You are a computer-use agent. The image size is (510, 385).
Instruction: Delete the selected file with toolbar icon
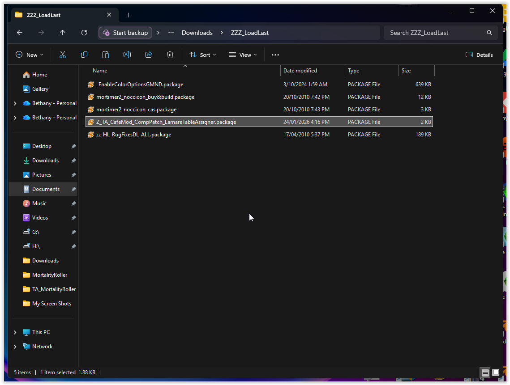coord(170,55)
